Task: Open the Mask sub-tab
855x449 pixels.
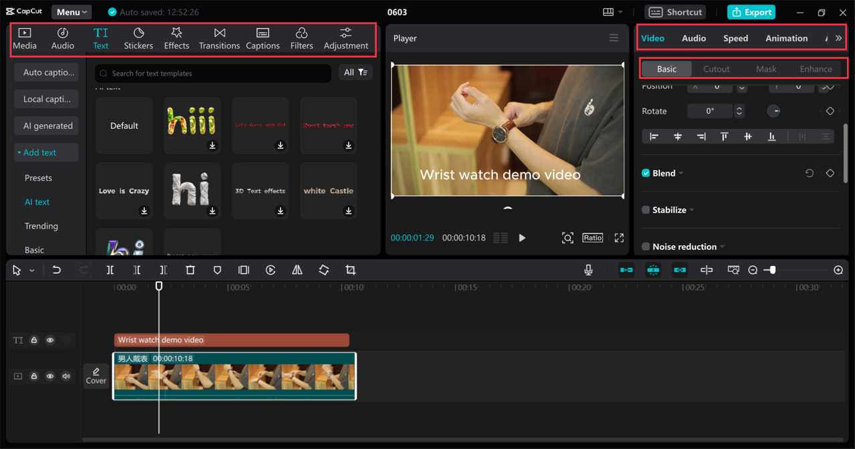Action: (766, 69)
